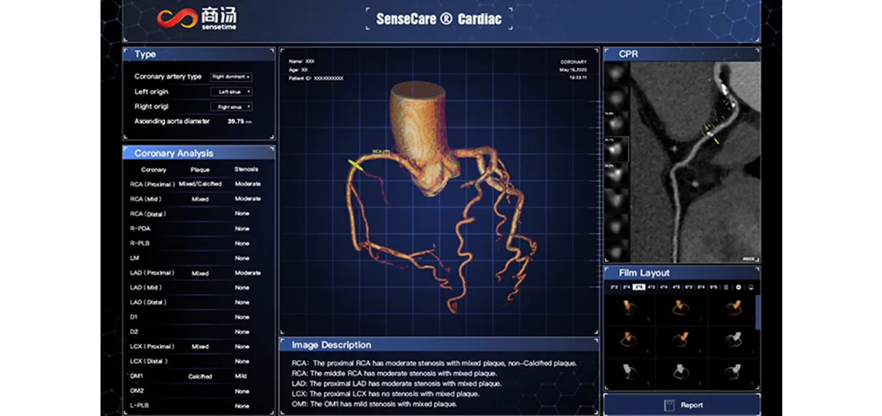Select the LAD (Mid) row
The height and width of the screenshot is (416, 882).
[199, 288]
